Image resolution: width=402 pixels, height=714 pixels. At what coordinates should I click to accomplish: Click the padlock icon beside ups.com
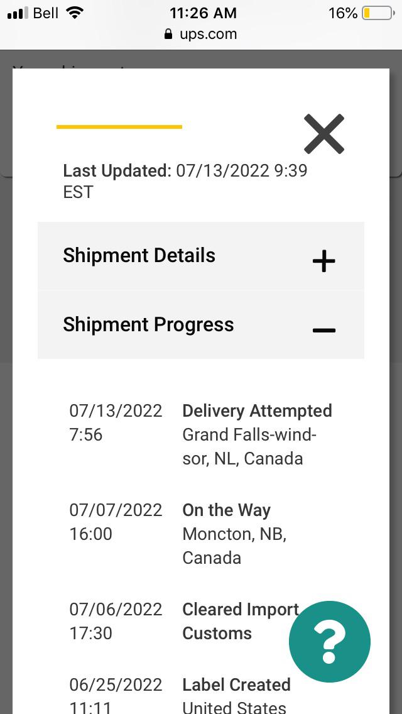click(x=167, y=35)
